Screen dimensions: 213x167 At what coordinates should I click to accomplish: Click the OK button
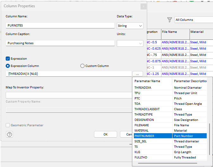click(105, 134)
